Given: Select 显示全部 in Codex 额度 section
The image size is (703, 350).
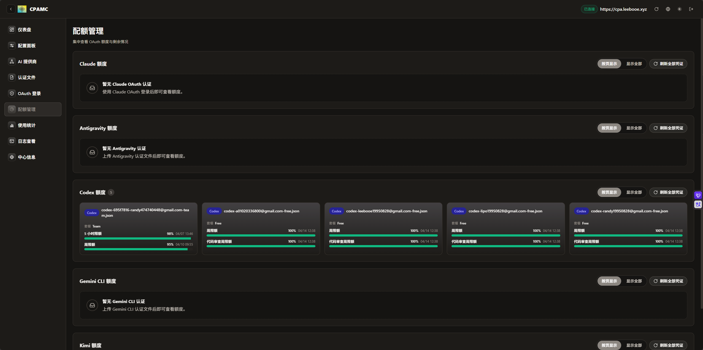Looking at the screenshot, I should pyautogui.click(x=634, y=192).
